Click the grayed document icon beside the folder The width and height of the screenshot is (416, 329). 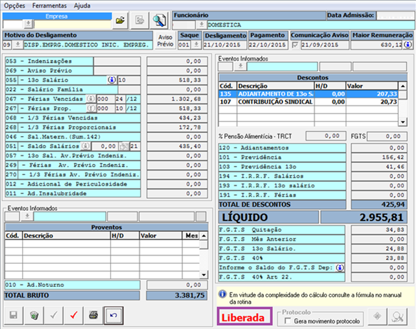[x=139, y=20]
